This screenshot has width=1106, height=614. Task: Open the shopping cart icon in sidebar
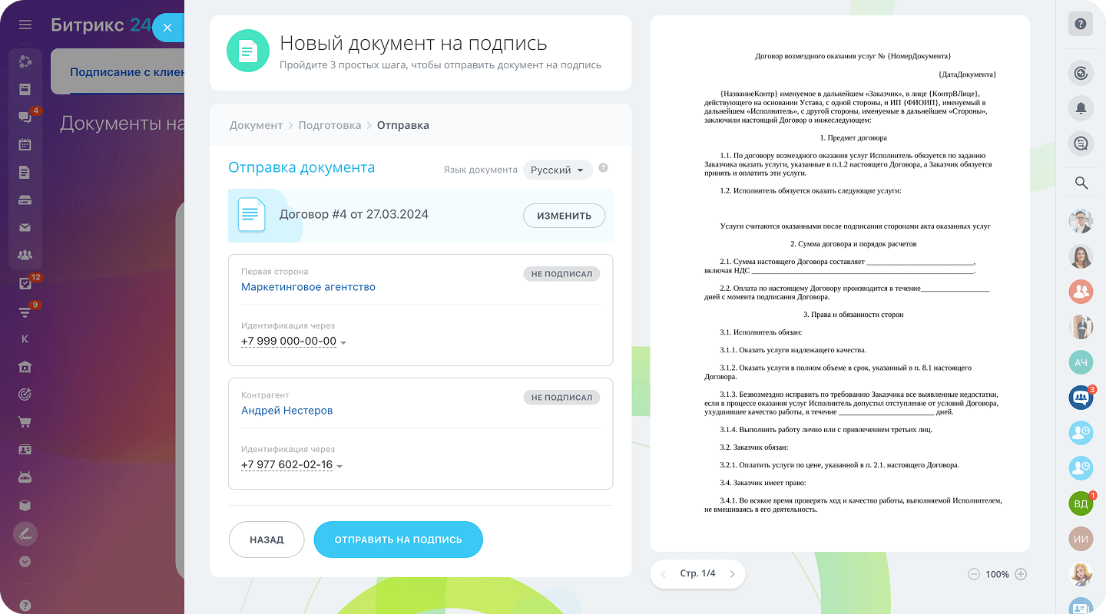point(25,422)
